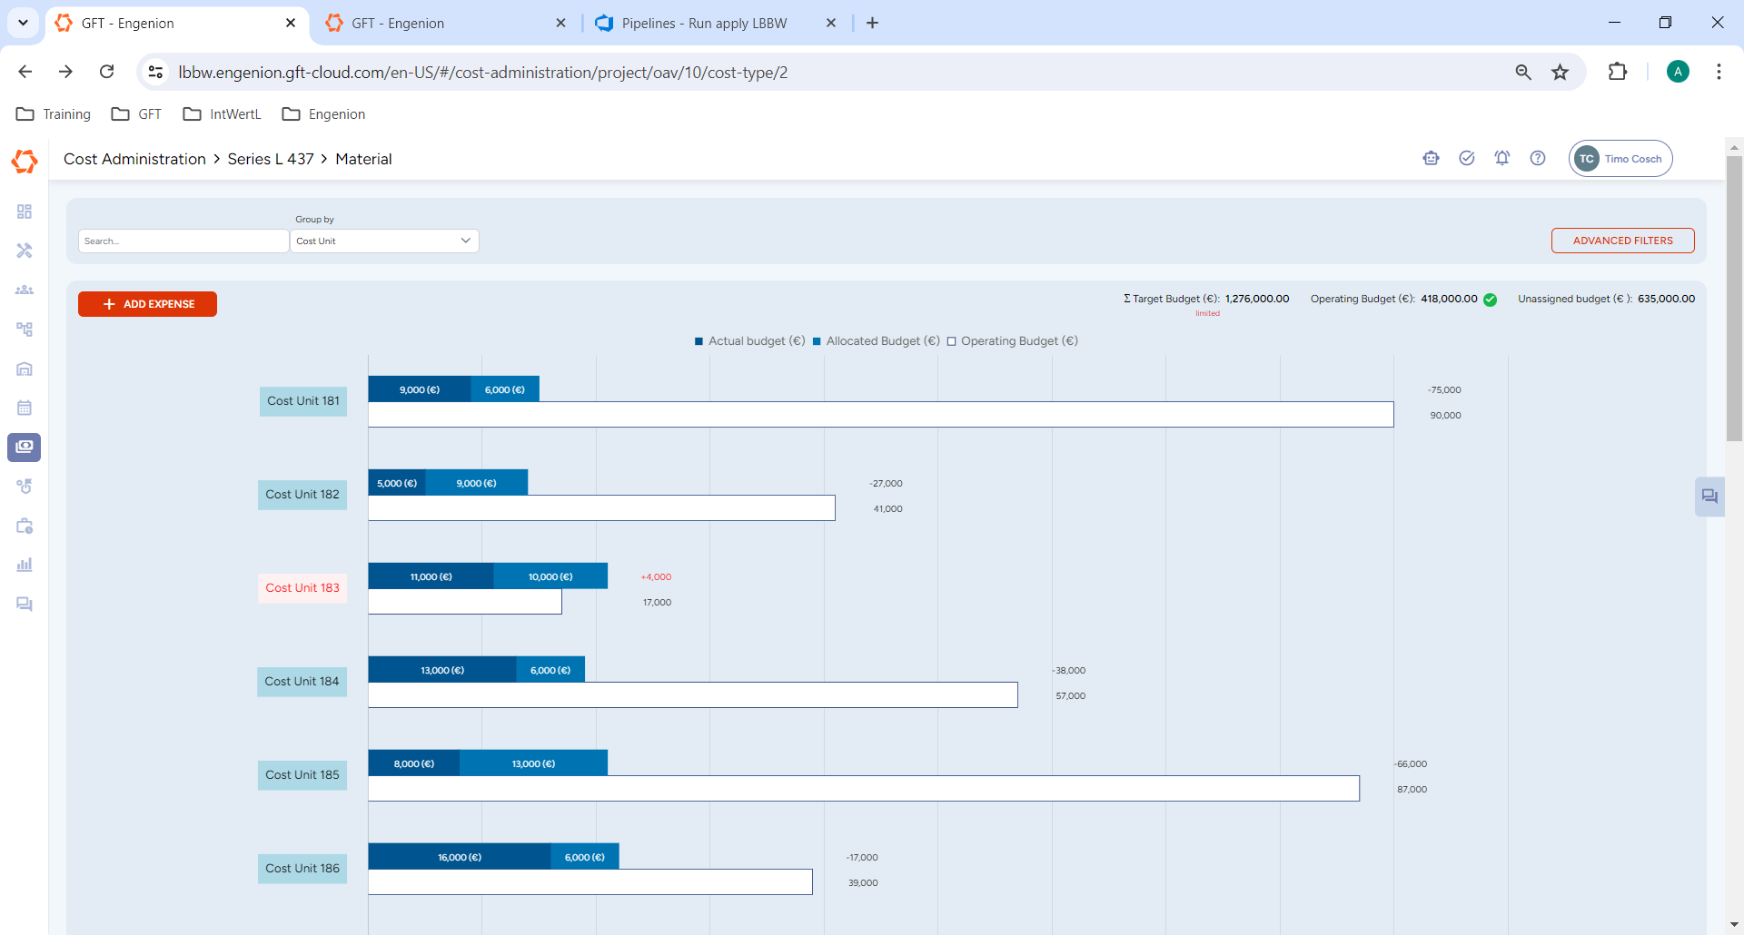The image size is (1744, 935).
Task: Go forward in browser history
Action: click(x=65, y=72)
